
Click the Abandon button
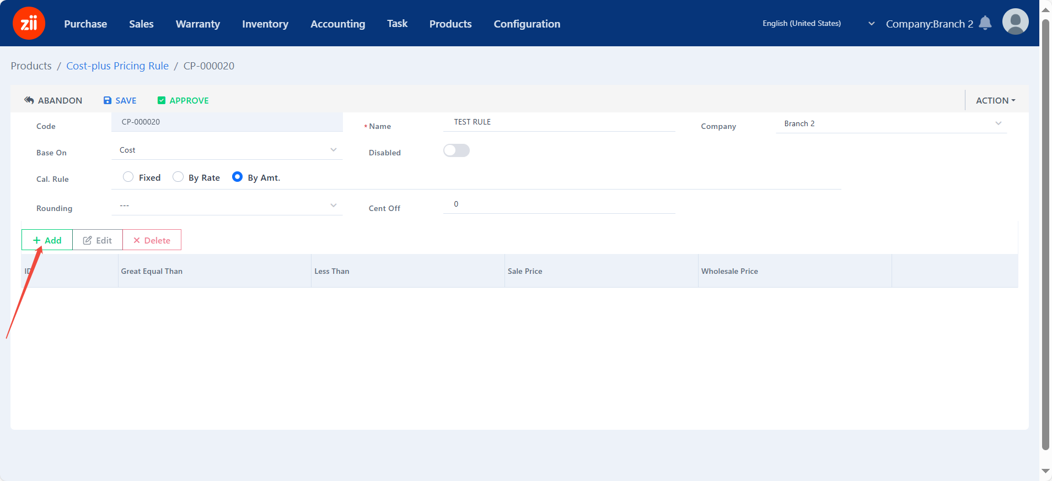pos(53,100)
